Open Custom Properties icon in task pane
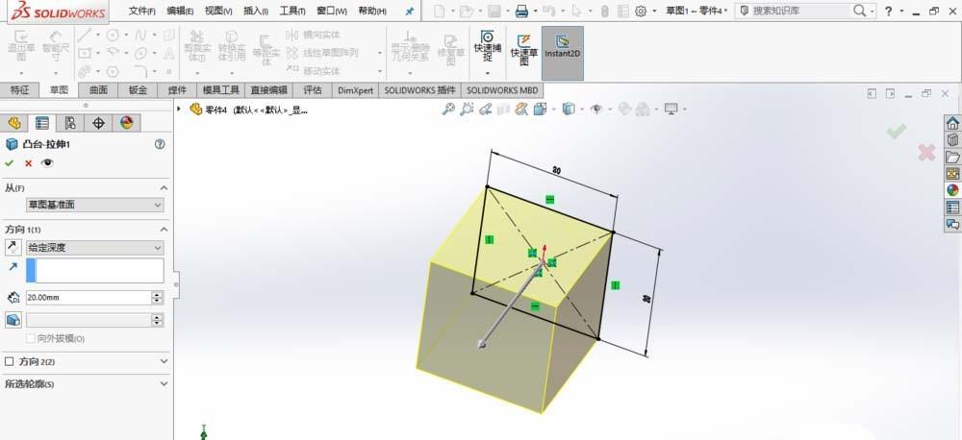The width and height of the screenshot is (962, 440). click(952, 208)
